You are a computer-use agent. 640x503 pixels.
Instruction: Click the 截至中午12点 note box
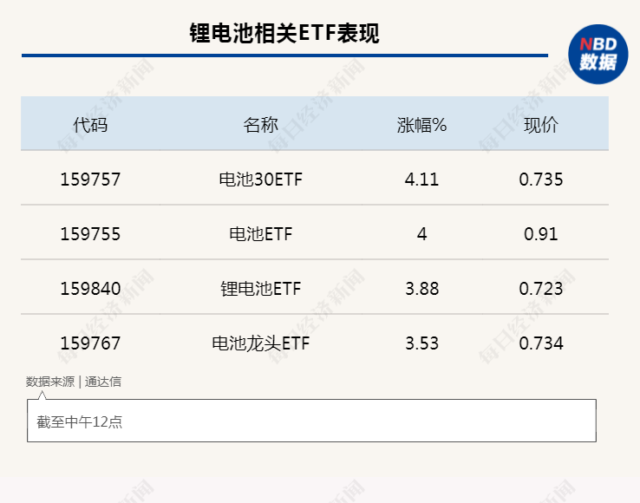click(311, 421)
